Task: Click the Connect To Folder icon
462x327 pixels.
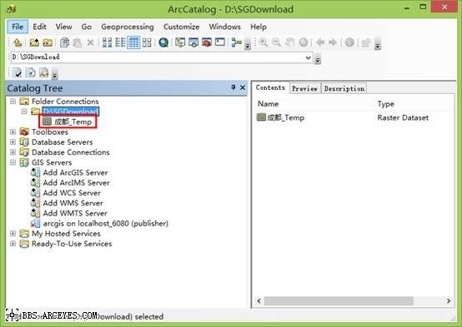Action: coord(34,42)
